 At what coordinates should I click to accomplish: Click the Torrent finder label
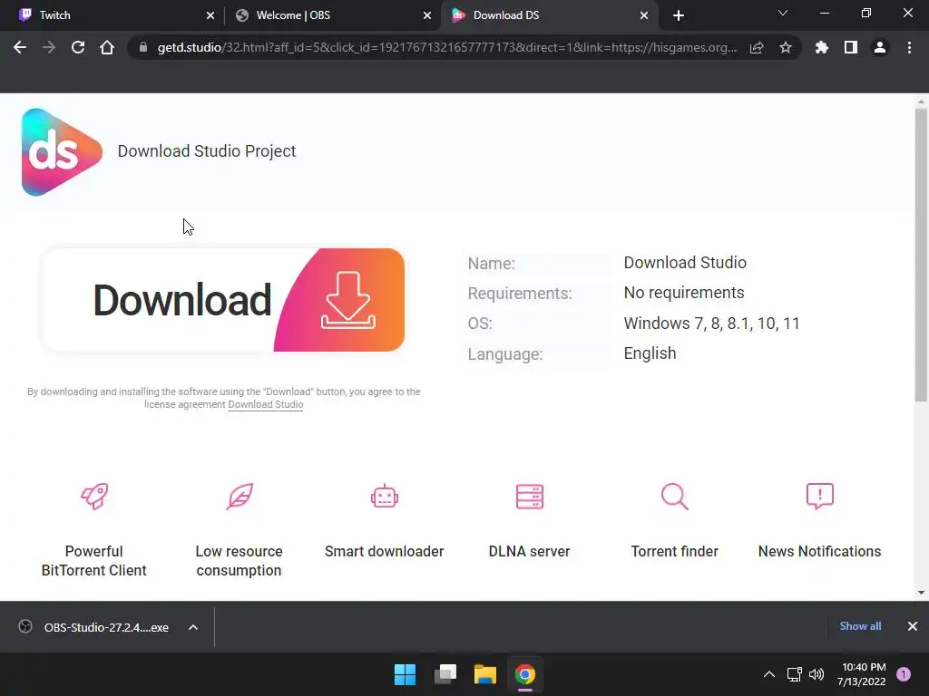click(x=674, y=552)
